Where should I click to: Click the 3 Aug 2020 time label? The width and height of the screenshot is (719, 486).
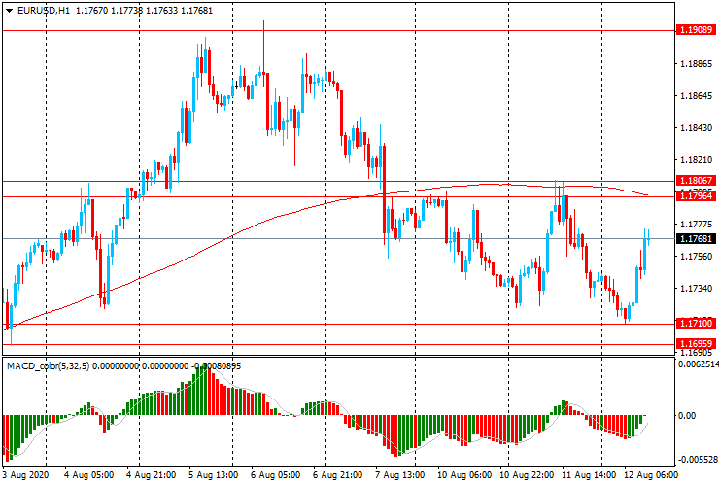pyautogui.click(x=25, y=475)
